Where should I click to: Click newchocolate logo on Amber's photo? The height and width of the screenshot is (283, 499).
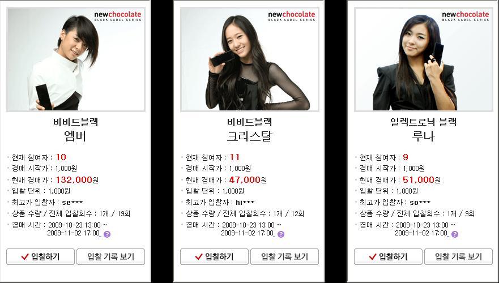point(118,16)
